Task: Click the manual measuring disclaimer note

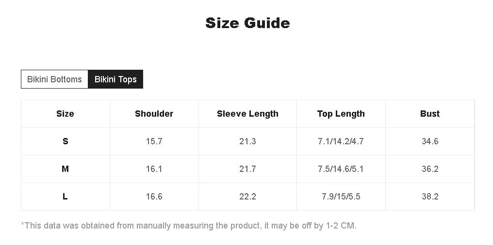Action: click(x=189, y=226)
